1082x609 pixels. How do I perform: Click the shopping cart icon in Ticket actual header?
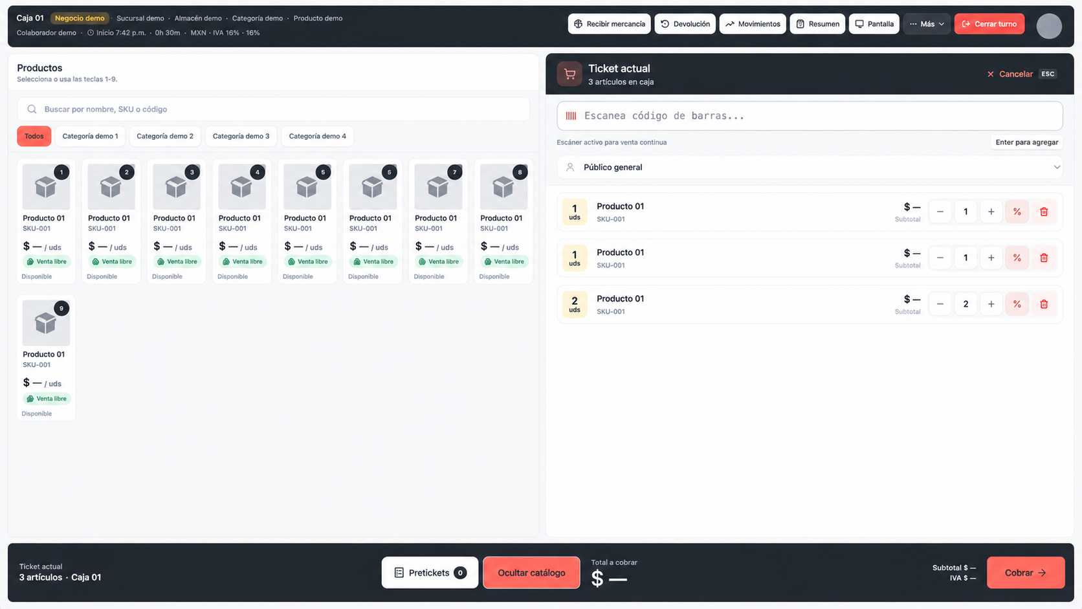[569, 74]
